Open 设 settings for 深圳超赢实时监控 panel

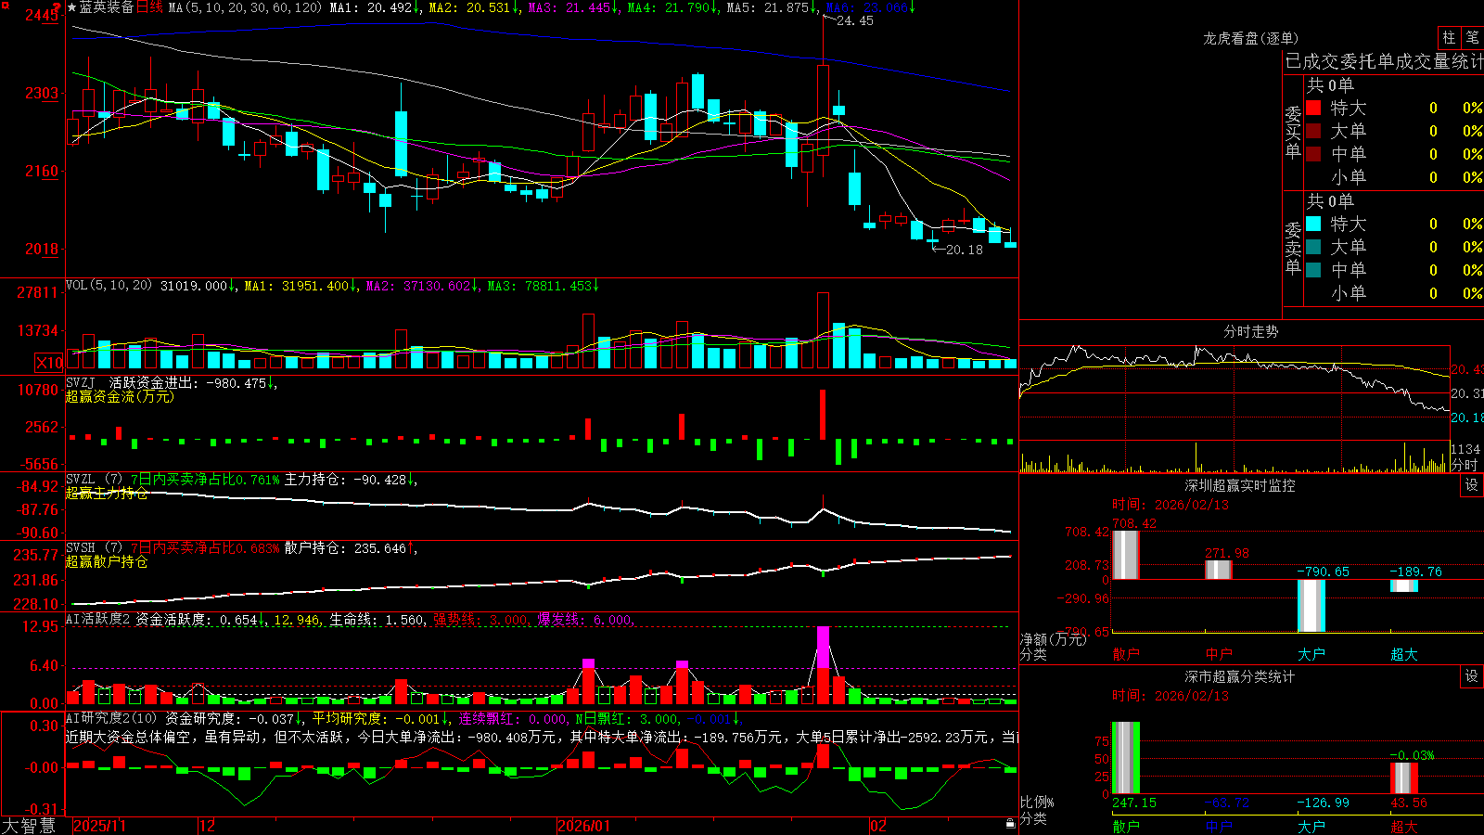[x=1472, y=485]
